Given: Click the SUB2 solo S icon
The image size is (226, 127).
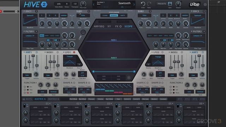Looking at the screenshot, I should pyautogui.click(x=150, y=11).
